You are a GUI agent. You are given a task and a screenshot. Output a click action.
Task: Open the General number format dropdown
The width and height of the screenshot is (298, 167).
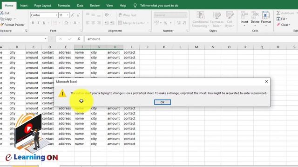tap(185, 15)
